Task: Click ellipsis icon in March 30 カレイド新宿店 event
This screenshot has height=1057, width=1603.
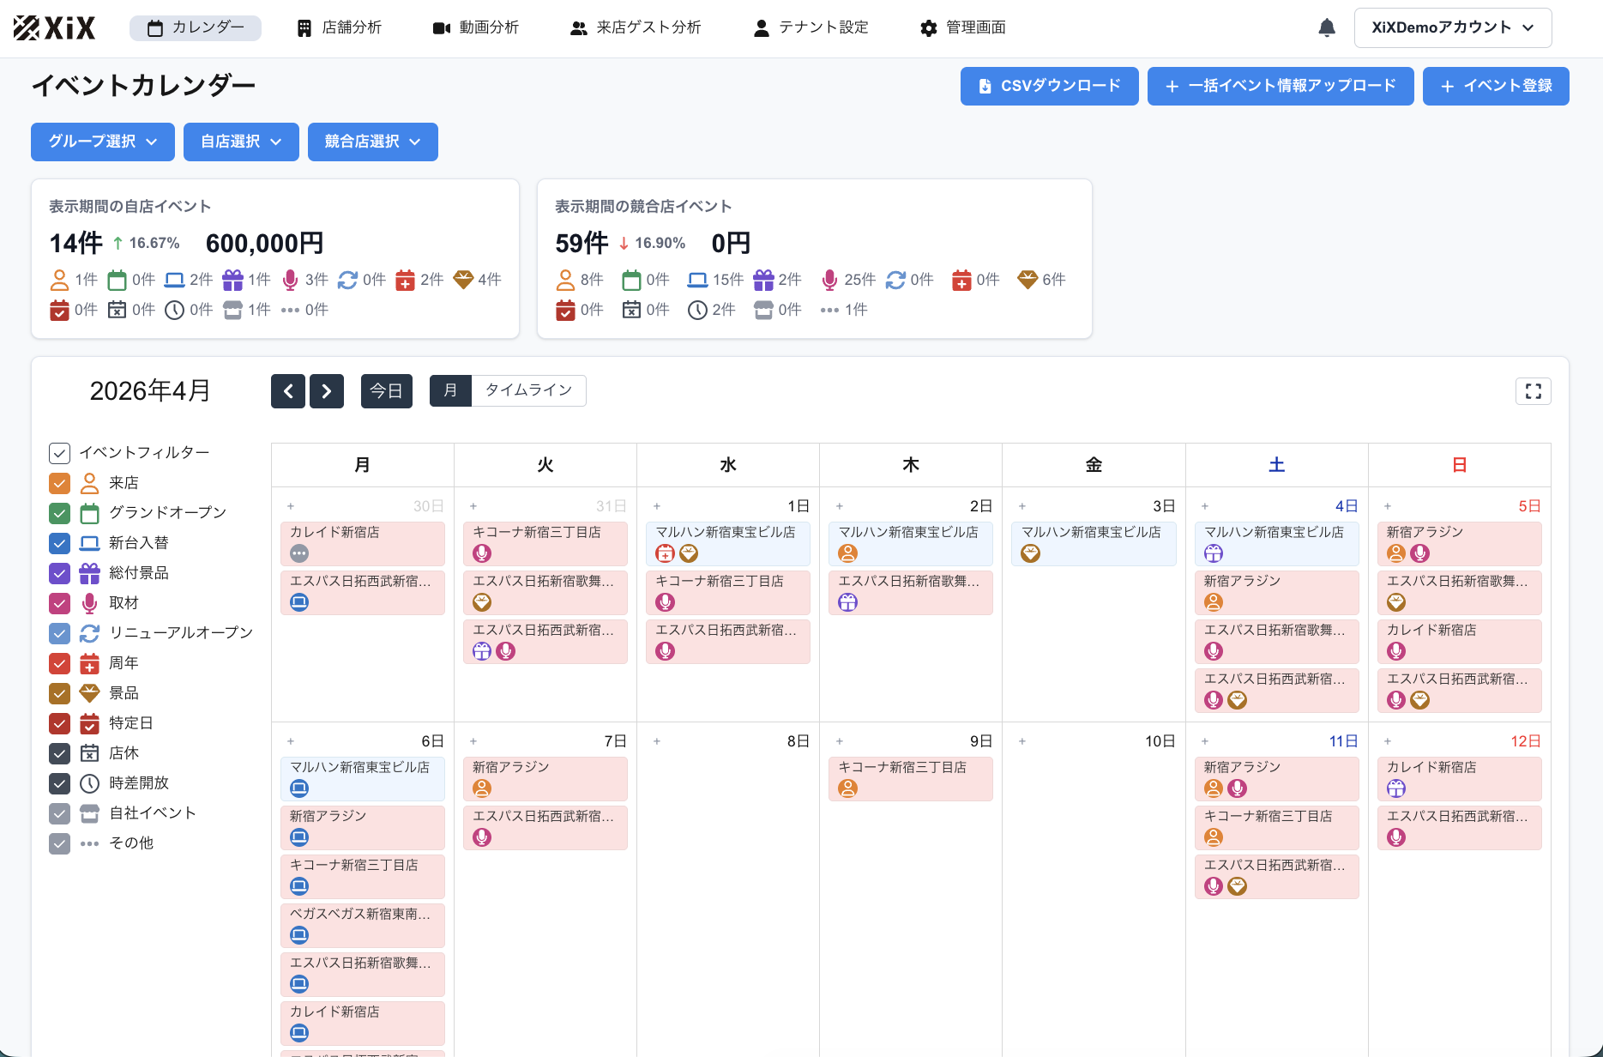Action: coord(299,553)
